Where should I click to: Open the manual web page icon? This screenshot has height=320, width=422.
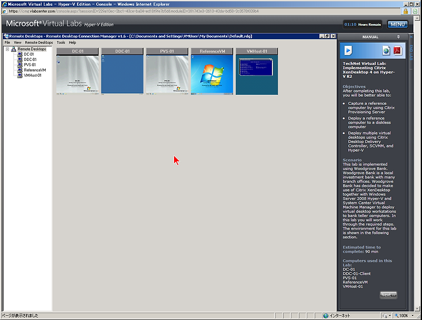[386, 50]
